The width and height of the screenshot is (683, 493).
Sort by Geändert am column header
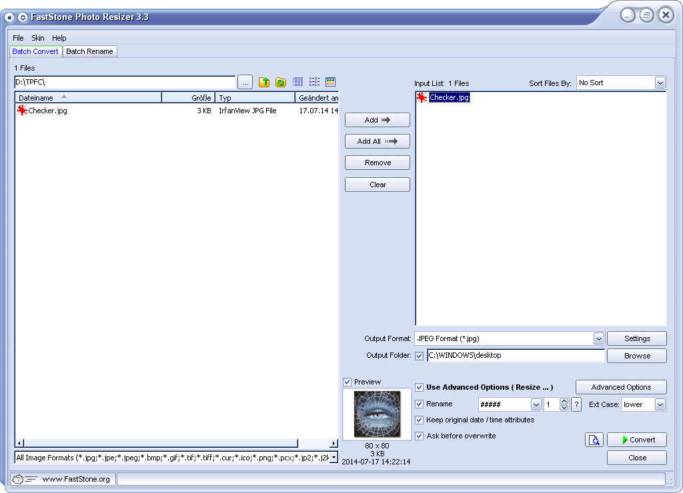click(317, 98)
